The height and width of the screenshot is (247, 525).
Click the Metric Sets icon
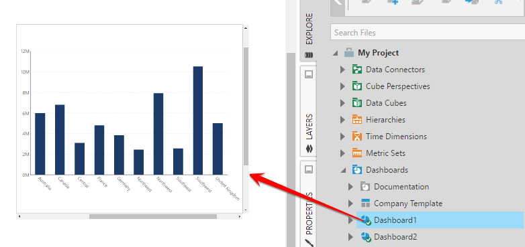(357, 153)
